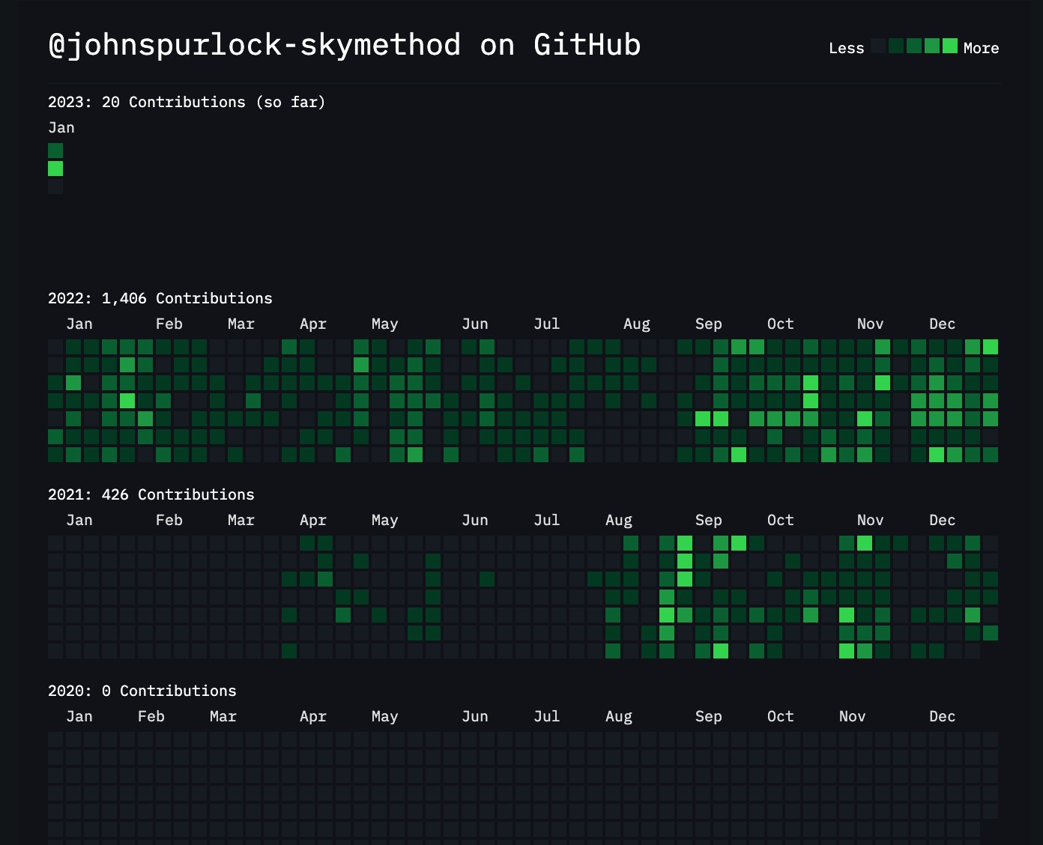The height and width of the screenshot is (845, 1043).
Task: Select the darkest empty legend swatch beside Less
Action: tap(878, 46)
